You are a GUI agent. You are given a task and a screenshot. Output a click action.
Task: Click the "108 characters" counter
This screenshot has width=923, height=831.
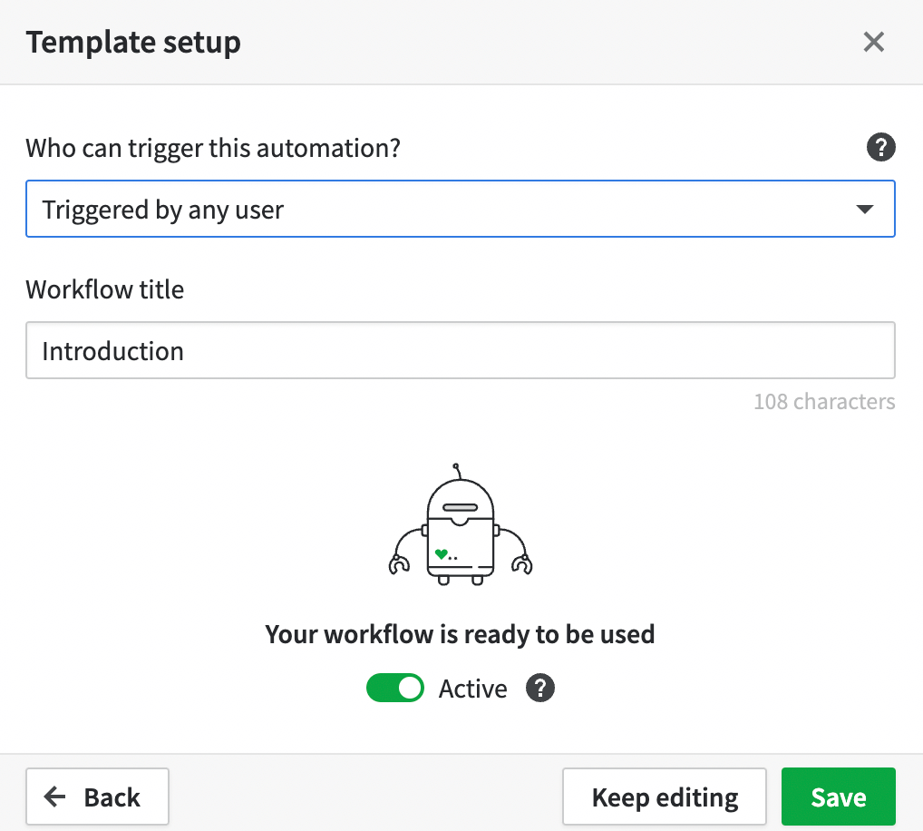pos(824,401)
